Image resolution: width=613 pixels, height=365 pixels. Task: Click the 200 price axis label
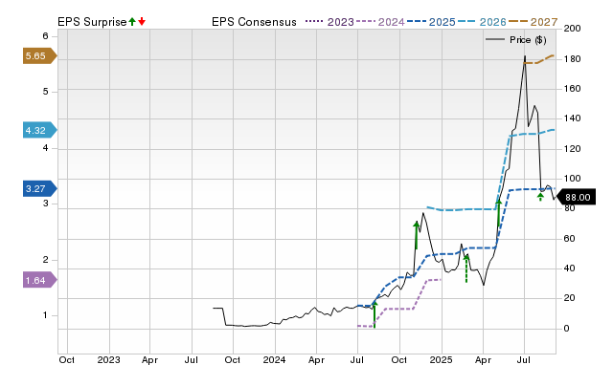(x=573, y=29)
